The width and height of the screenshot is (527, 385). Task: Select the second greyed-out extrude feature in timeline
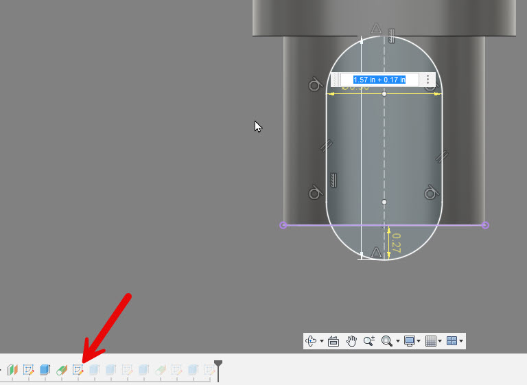pyautogui.click(x=111, y=370)
